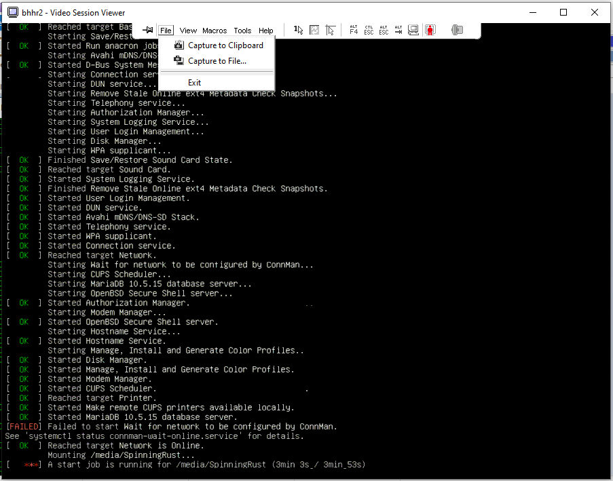Open the Tools menu

[x=242, y=31]
